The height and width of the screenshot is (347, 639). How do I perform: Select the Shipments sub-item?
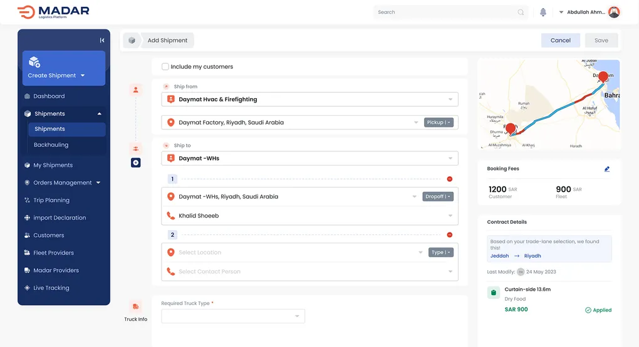pyautogui.click(x=67, y=129)
